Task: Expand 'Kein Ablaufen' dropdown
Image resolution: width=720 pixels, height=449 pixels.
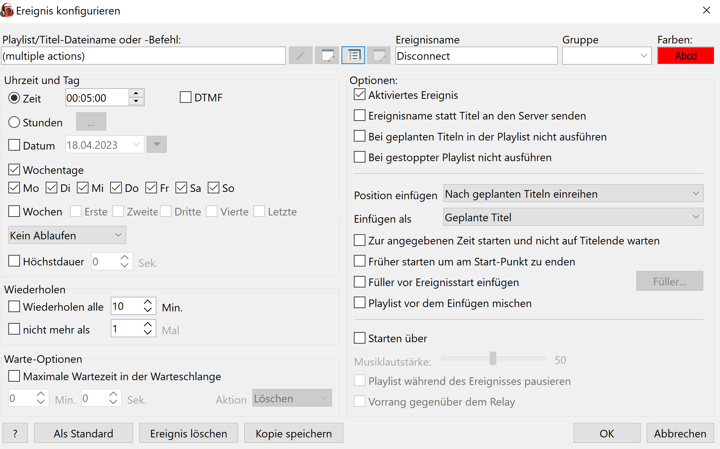Action: click(67, 235)
